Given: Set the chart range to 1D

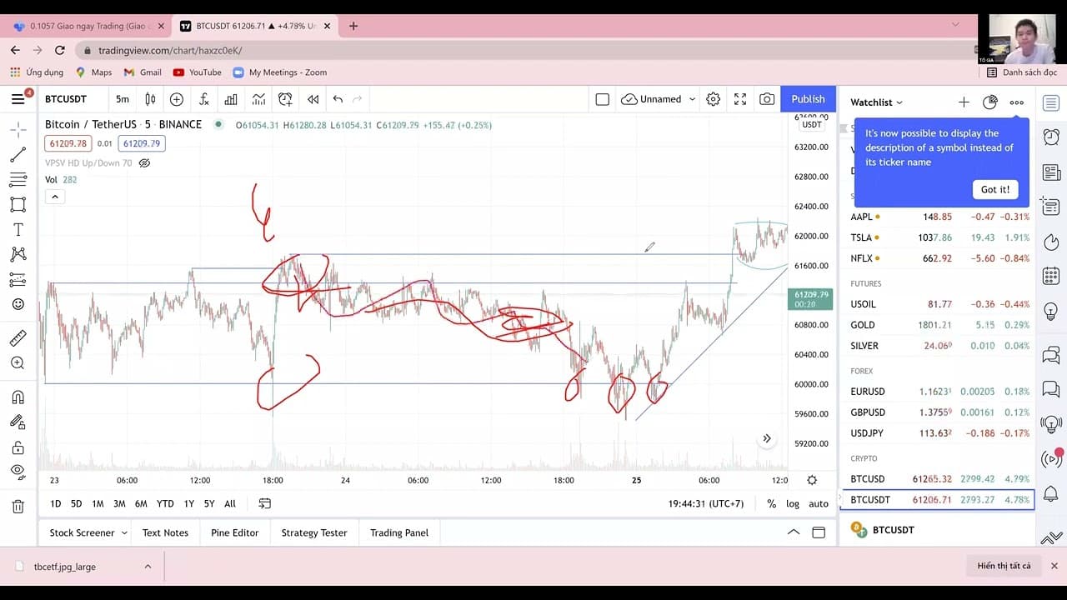Looking at the screenshot, I should (56, 503).
